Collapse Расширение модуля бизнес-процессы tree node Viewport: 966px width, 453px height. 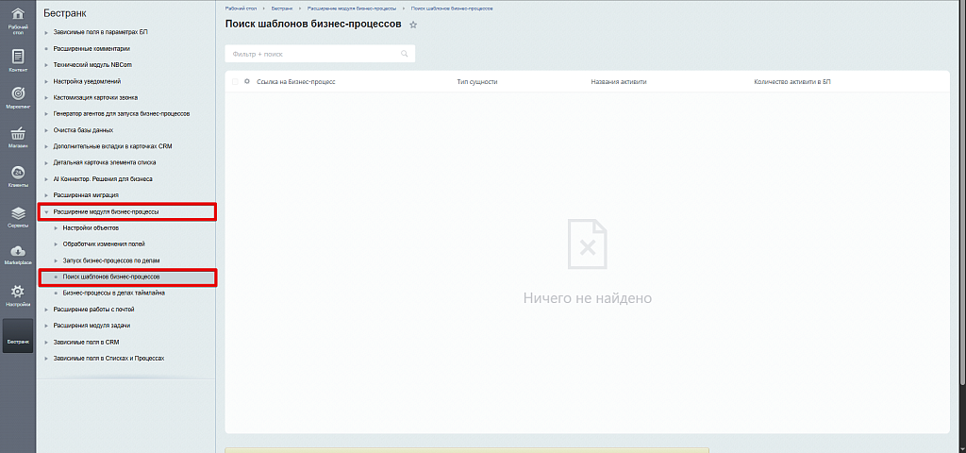click(x=46, y=212)
